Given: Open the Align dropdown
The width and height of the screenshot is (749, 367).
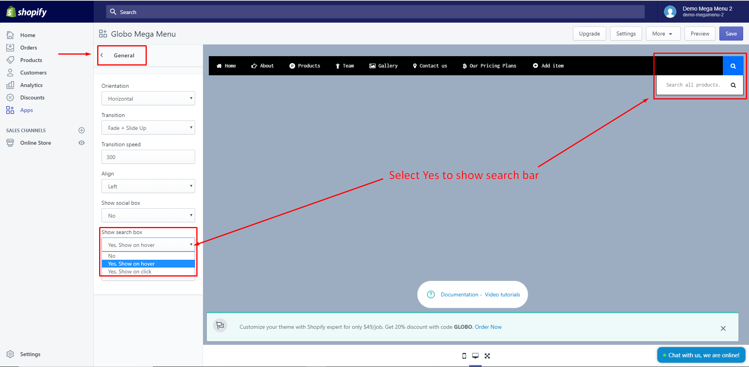Looking at the screenshot, I should click(x=148, y=186).
